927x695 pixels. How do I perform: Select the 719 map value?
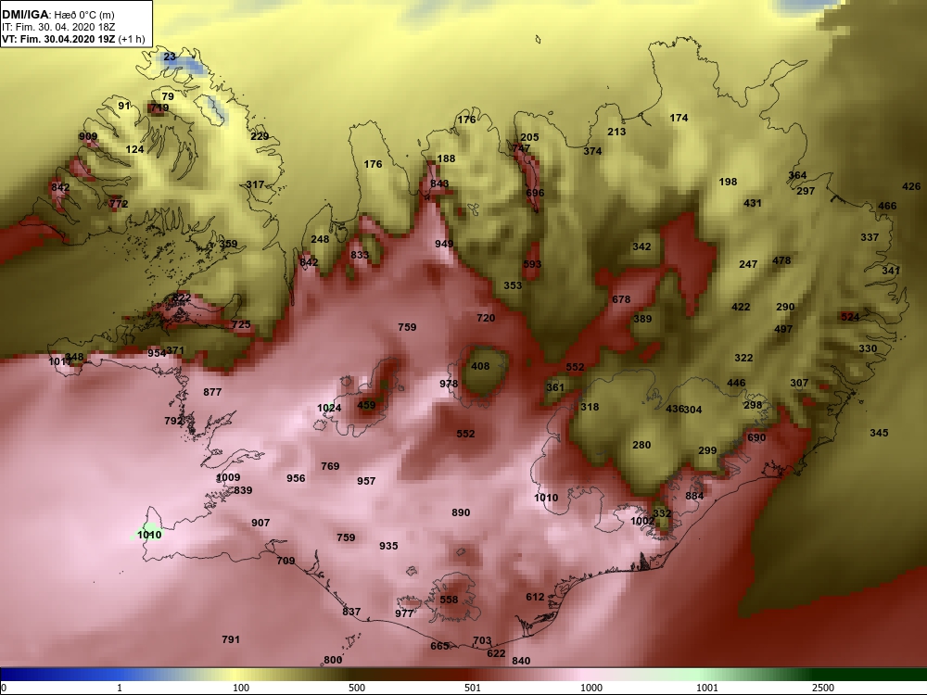coord(159,107)
